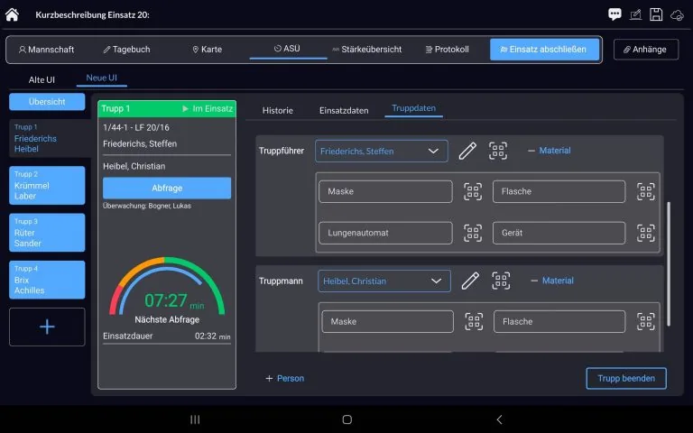Viewport: 693px width, 433px height.
Task: Scan QR code for Truppführer Maske
Action: click(x=473, y=191)
